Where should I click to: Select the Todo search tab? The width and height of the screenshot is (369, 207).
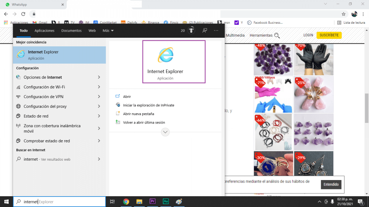pos(23,31)
